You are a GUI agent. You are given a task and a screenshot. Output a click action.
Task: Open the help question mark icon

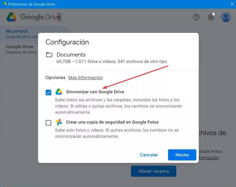coord(196,17)
